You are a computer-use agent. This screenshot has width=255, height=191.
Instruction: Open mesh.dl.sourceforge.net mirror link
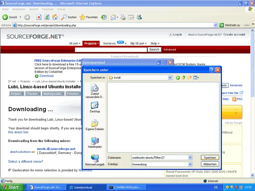tap(56, 149)
